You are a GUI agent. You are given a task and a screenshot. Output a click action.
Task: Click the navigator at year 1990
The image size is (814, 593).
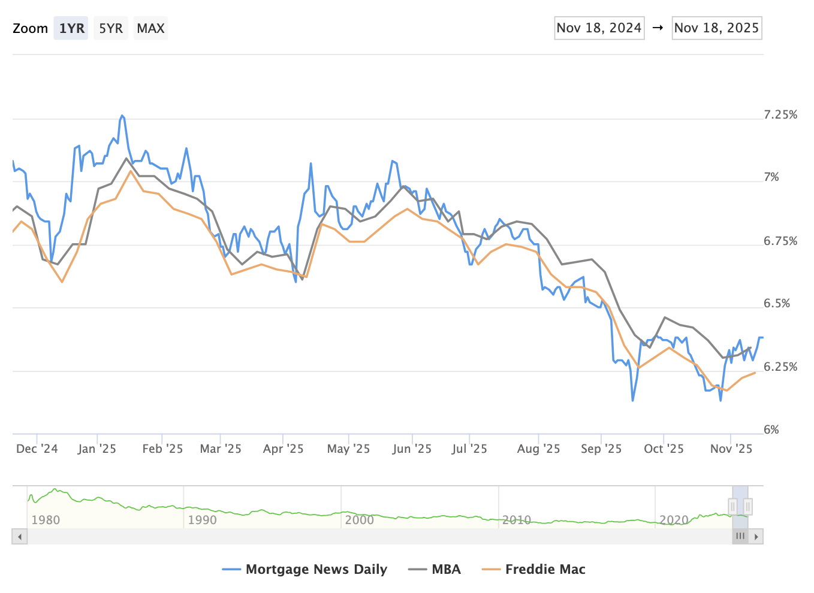pyautogui.click(x=202, y=519)
